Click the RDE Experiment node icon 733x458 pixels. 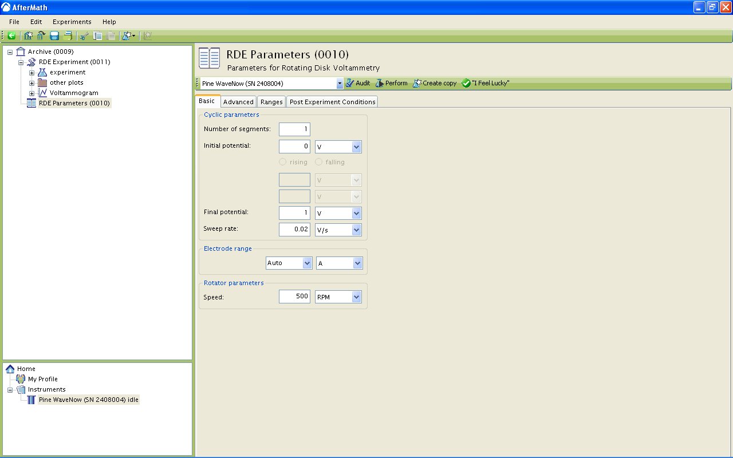(31, 62)
